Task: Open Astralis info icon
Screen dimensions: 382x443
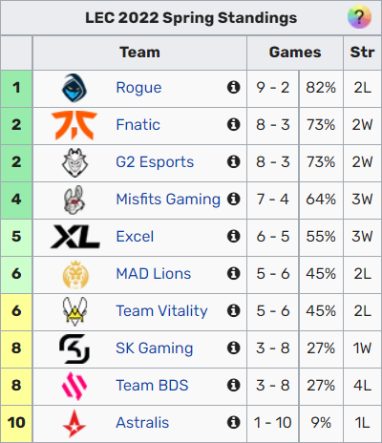Action: pos(233,422)
